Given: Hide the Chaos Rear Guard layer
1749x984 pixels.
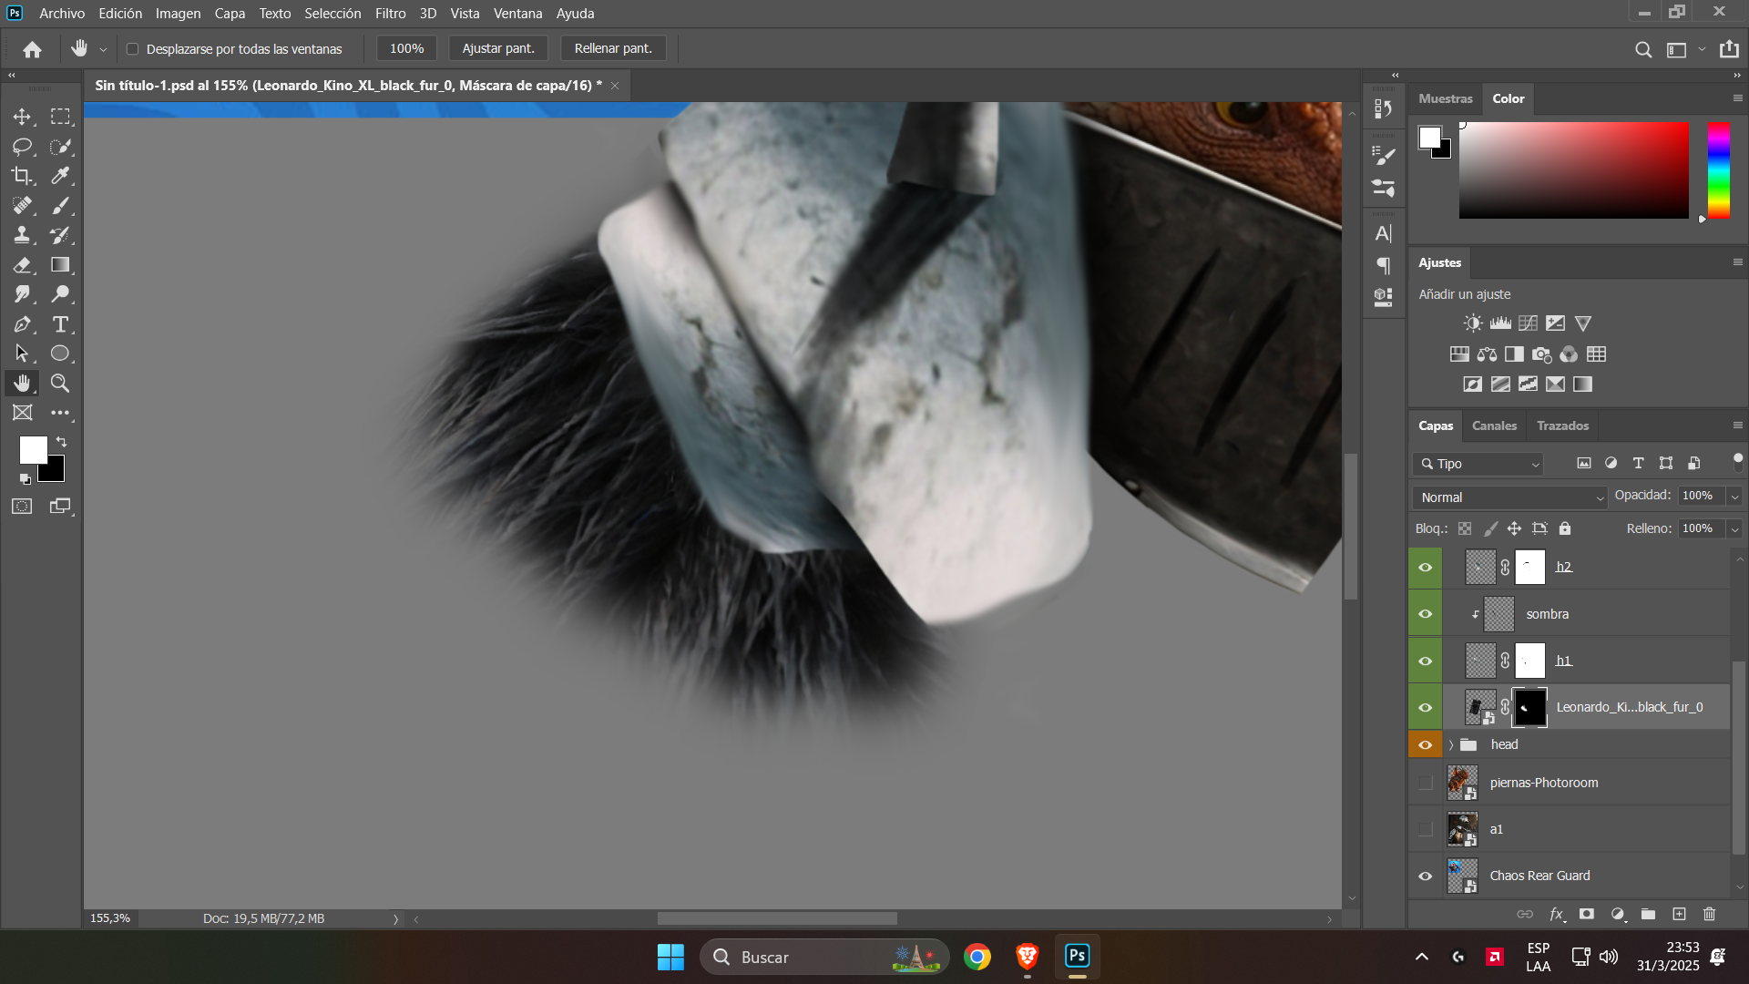Looking at the screenshot, I should [x=1426, y=876].
